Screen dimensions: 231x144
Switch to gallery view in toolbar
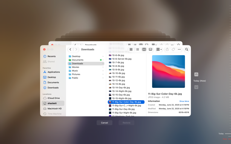coord(151,49)
